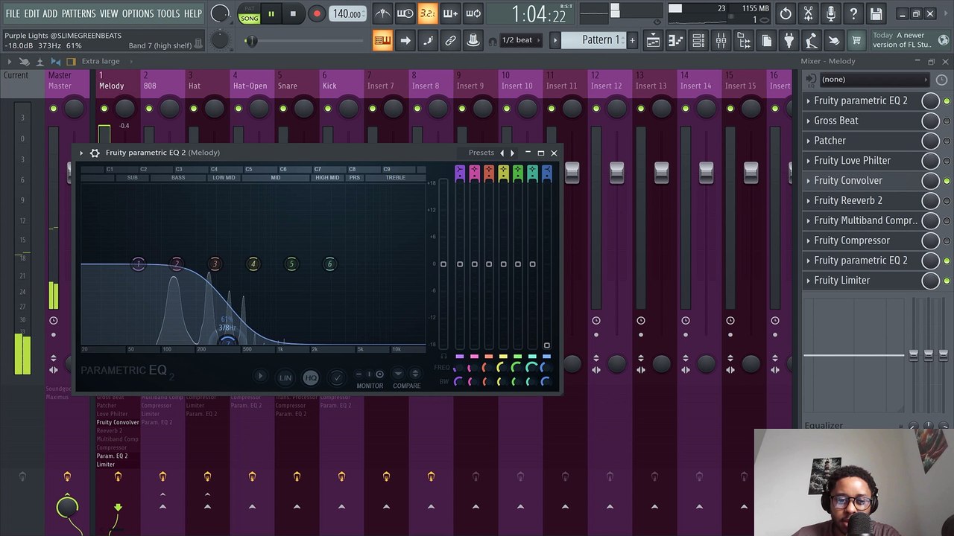Toggle overdub recording icon
954x536 pixels.
(450, 13)
